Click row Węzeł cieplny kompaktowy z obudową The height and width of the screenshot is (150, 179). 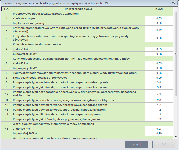coord(78,124)
